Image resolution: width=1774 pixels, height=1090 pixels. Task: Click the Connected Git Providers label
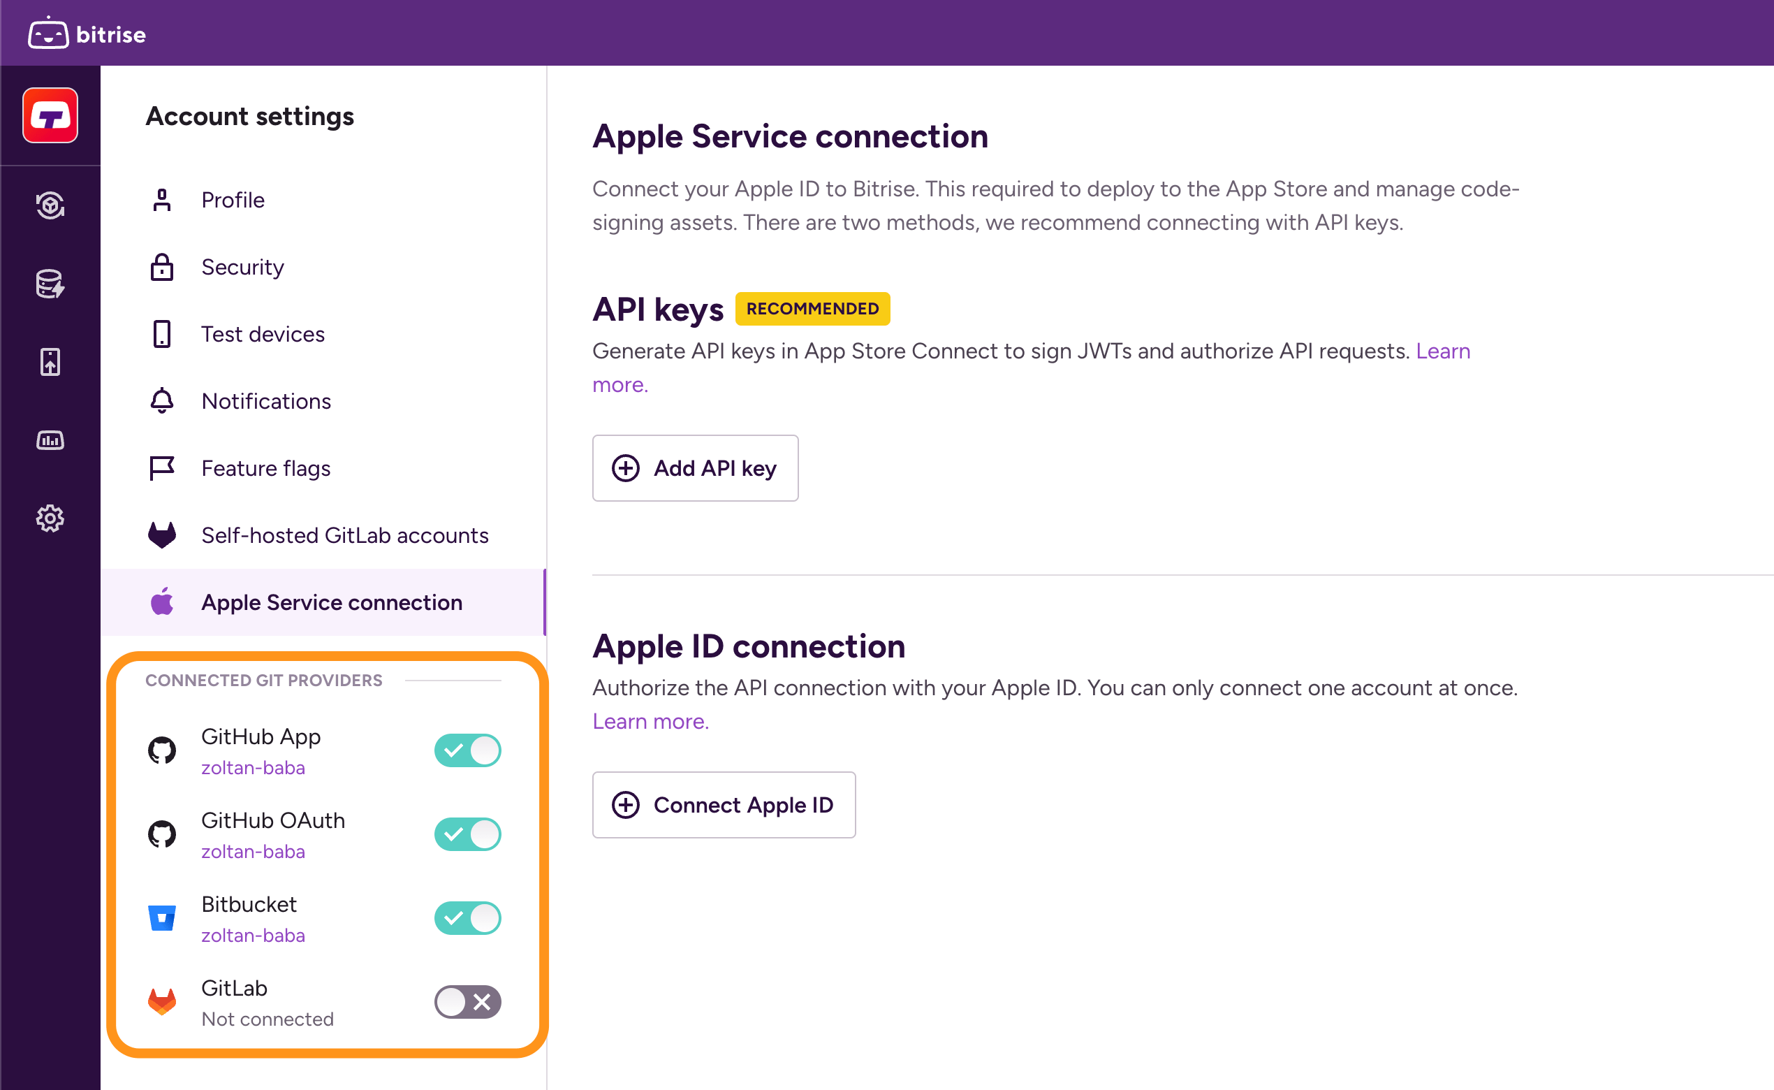tap(264, 681)
